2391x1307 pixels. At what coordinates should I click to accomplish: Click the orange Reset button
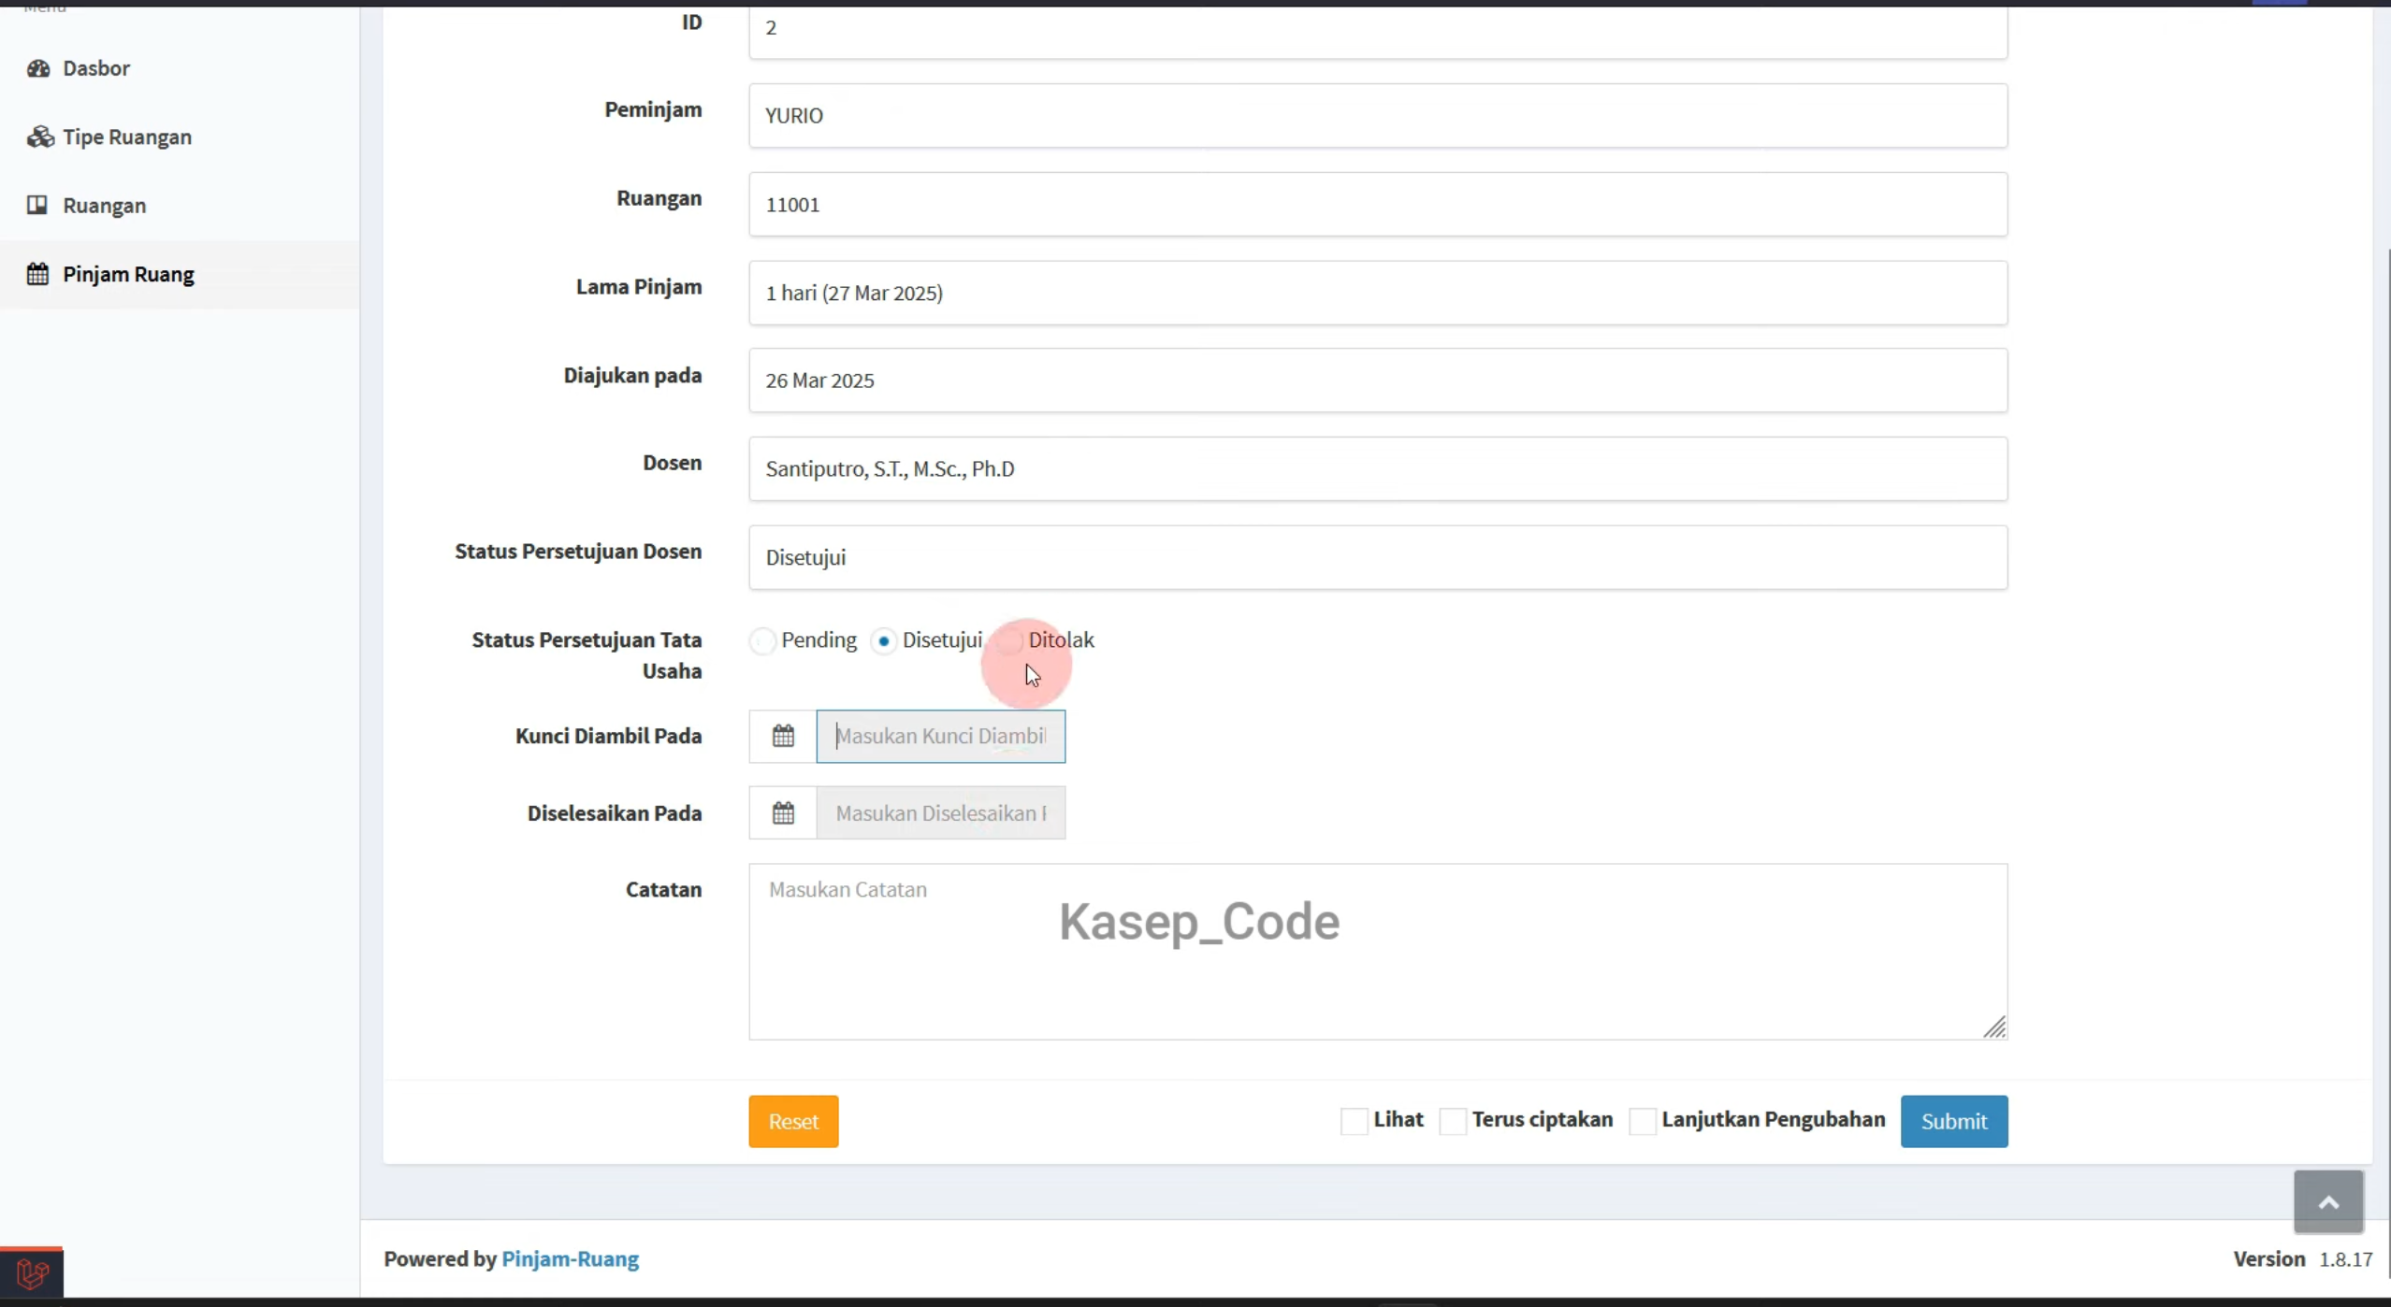[793, 1121]
